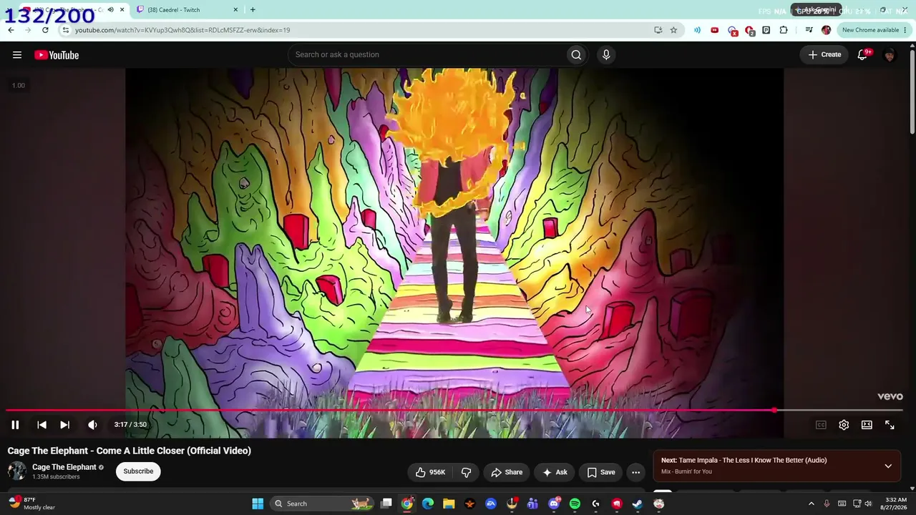The width and height of the screenshot is (916, 515).
Task: Close the Caedrel - Twitch tab
Action: pyautogui.click(x=235, y=10)
